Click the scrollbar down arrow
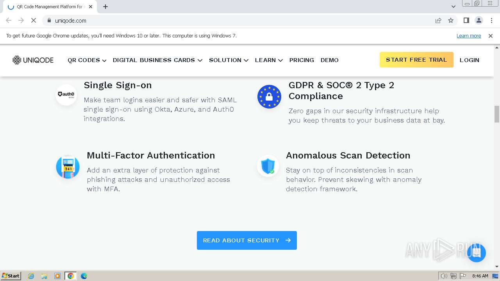Viewport: 500px width, 281px height. click(x=497, y=267)
